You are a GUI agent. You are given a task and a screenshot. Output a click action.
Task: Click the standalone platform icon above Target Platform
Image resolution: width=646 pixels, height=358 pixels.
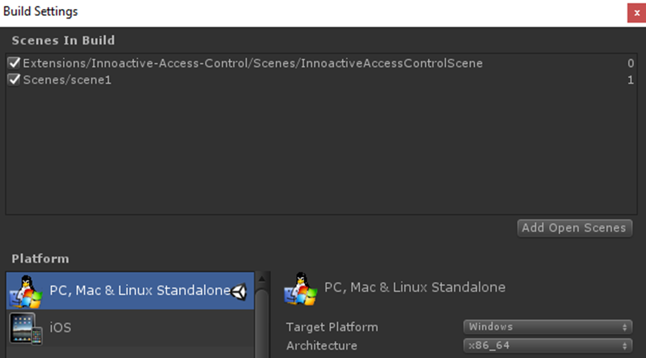click(x=300, y=288)
